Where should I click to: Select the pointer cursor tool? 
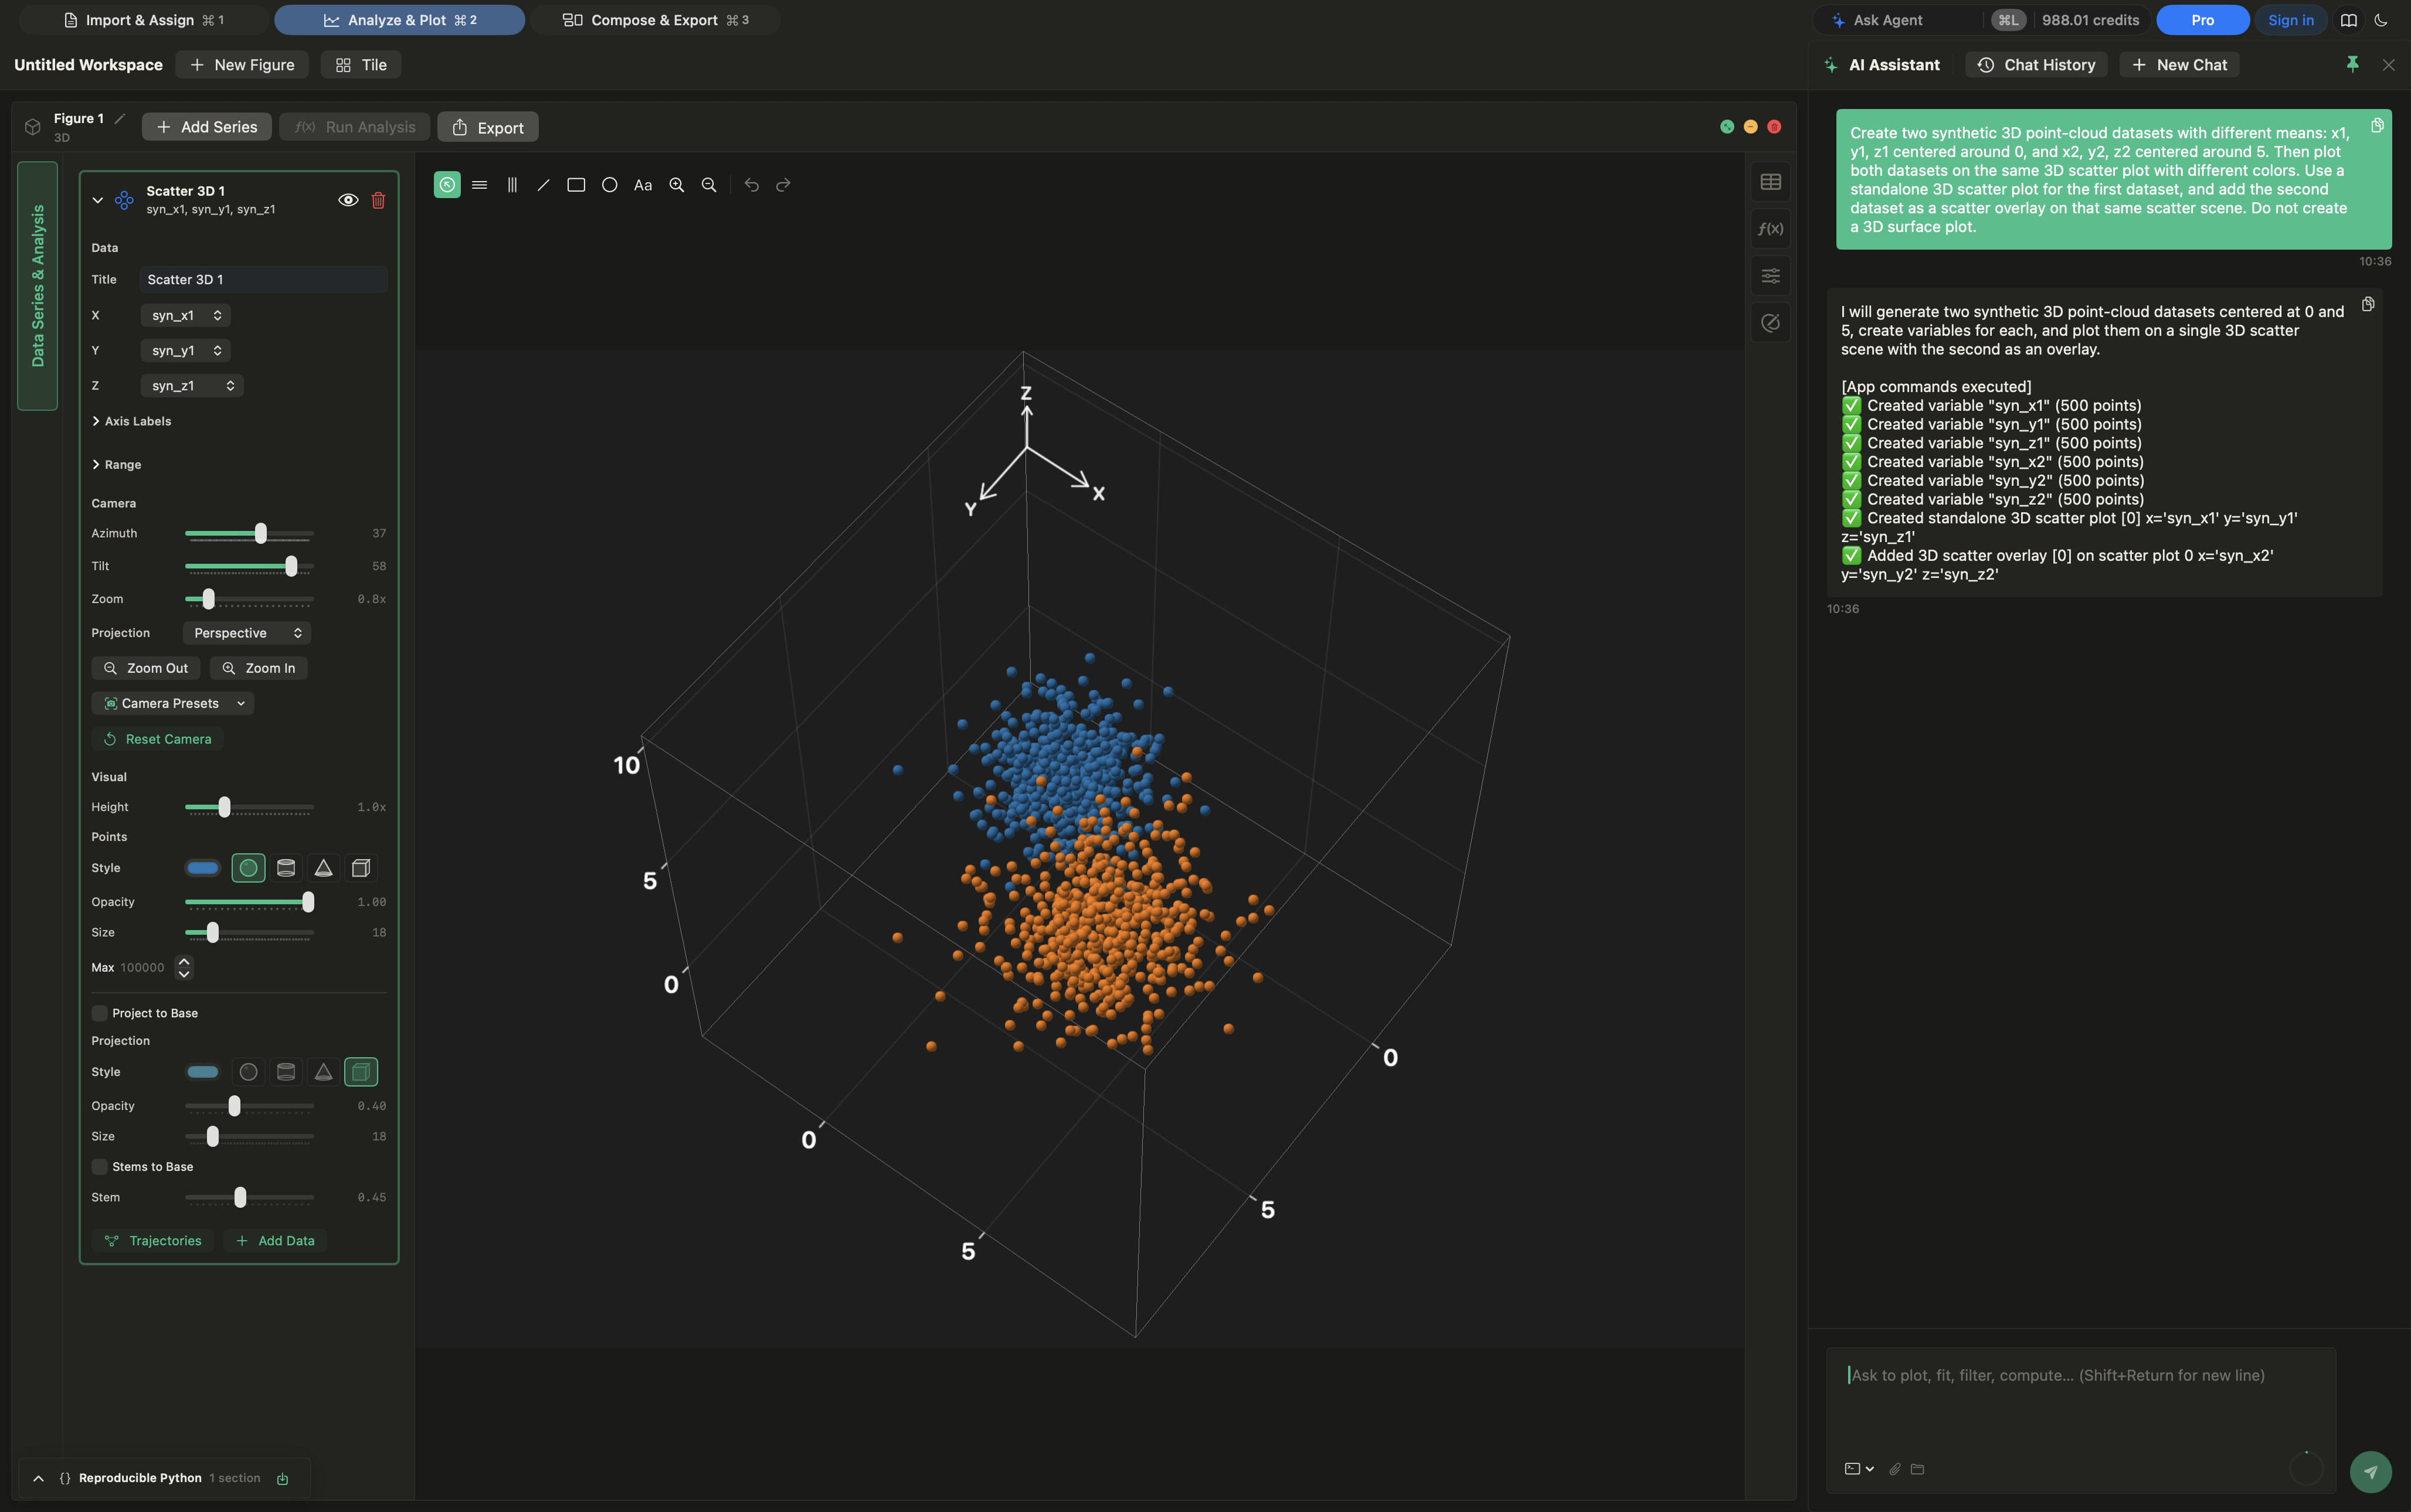tap(447, 185)
